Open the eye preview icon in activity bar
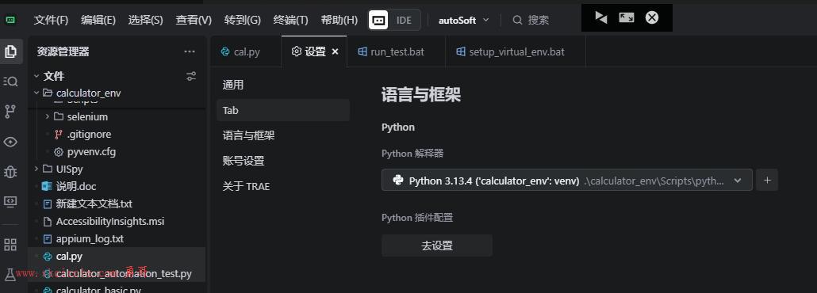The image size is (817, 293). [10, 142]
